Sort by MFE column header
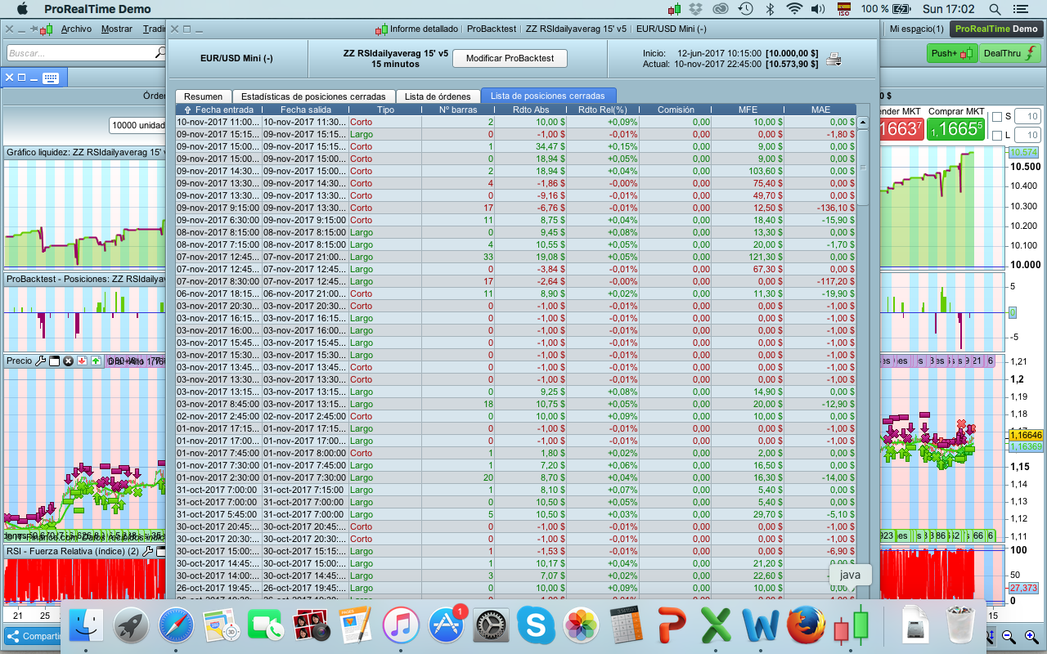The height and width of the screenshot is (654, 1047). coord(748,110)
